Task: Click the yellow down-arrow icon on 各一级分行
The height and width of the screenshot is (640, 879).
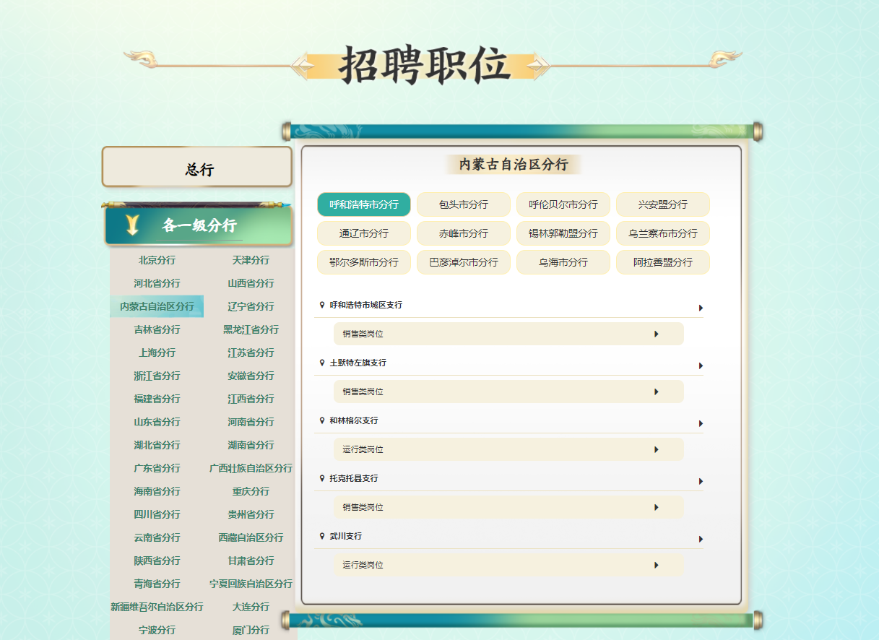Action: point(132,225)
